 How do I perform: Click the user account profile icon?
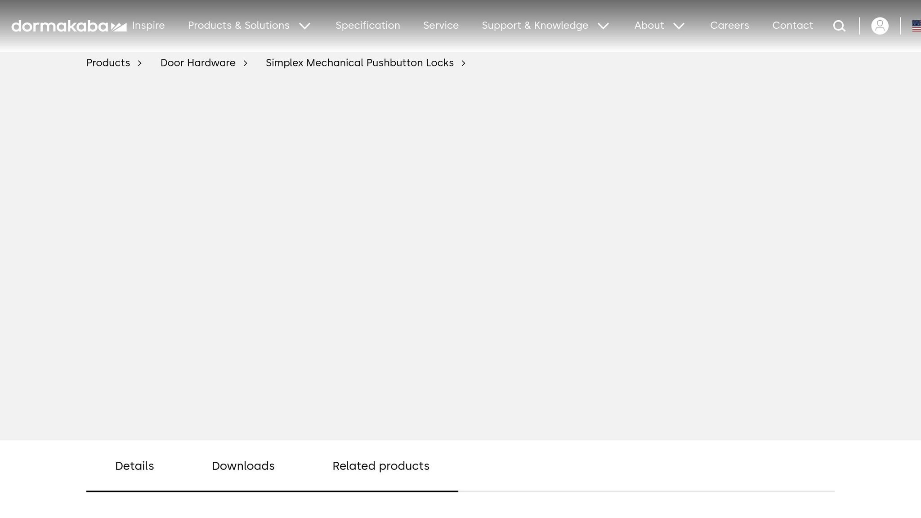(x=880, y=26)
